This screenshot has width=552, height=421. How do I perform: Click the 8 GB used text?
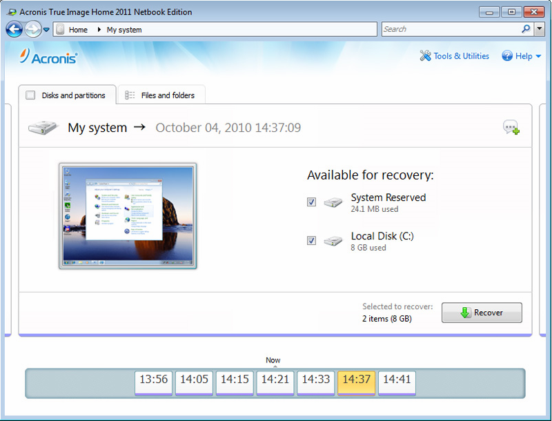point(368,248)
